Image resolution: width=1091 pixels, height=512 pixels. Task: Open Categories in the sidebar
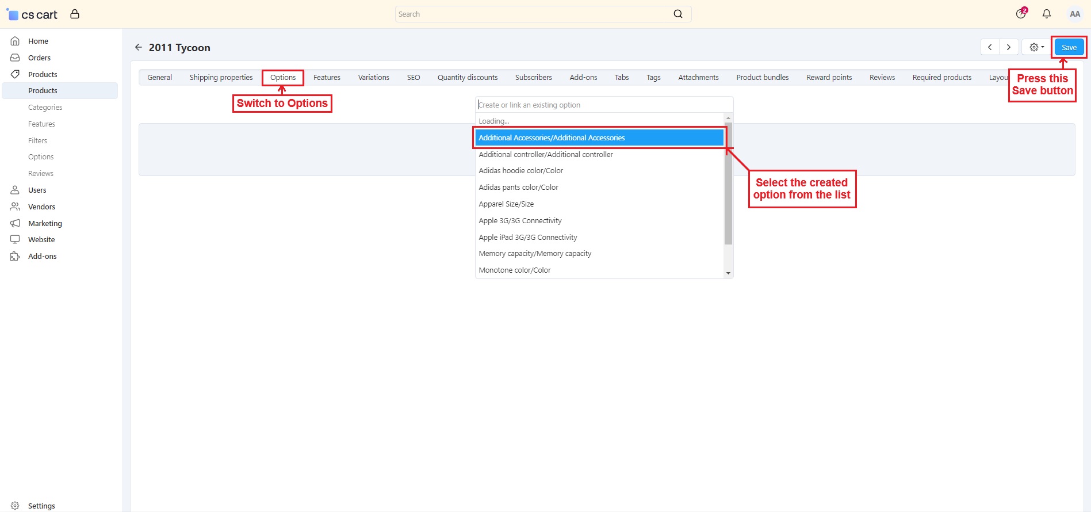(45, 107)
